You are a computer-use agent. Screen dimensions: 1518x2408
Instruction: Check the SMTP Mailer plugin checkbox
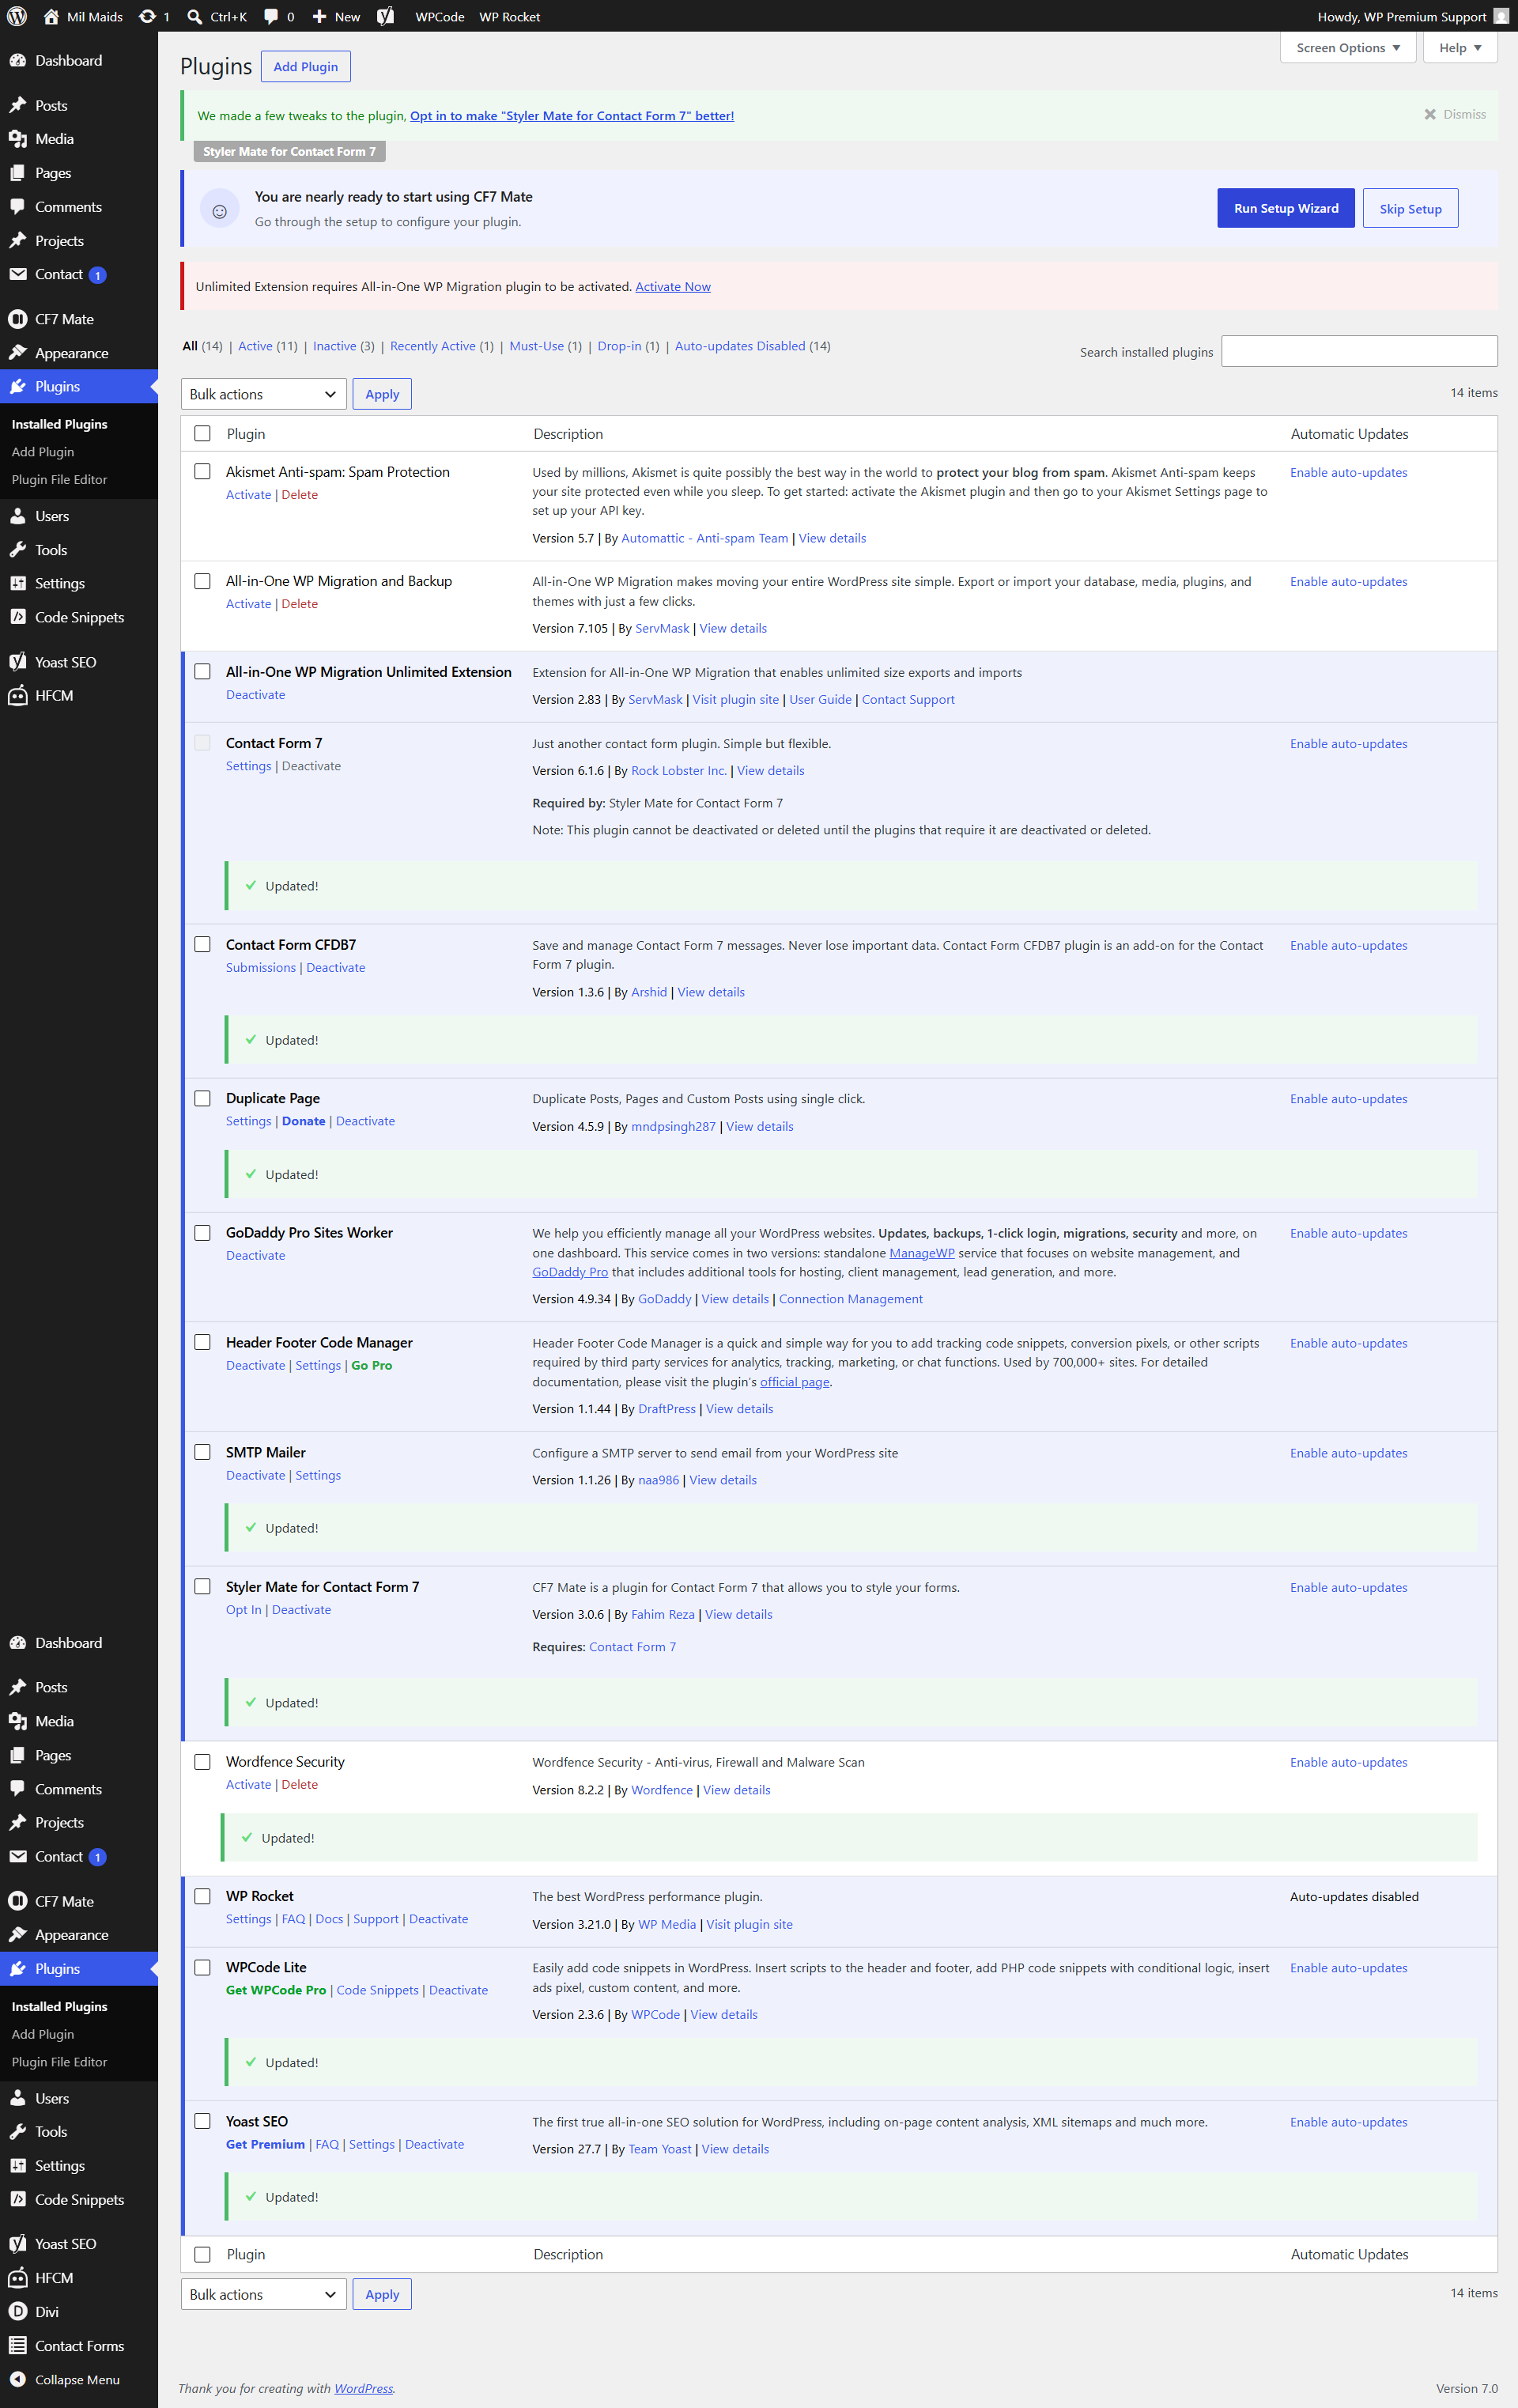point(203,1452)
